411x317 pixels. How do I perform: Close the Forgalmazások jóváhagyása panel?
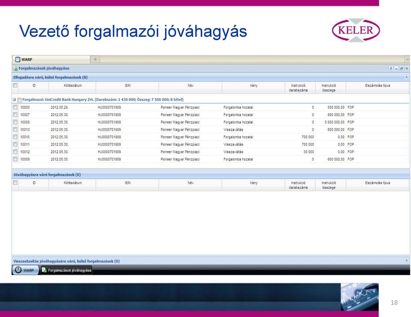click(407, 68)
